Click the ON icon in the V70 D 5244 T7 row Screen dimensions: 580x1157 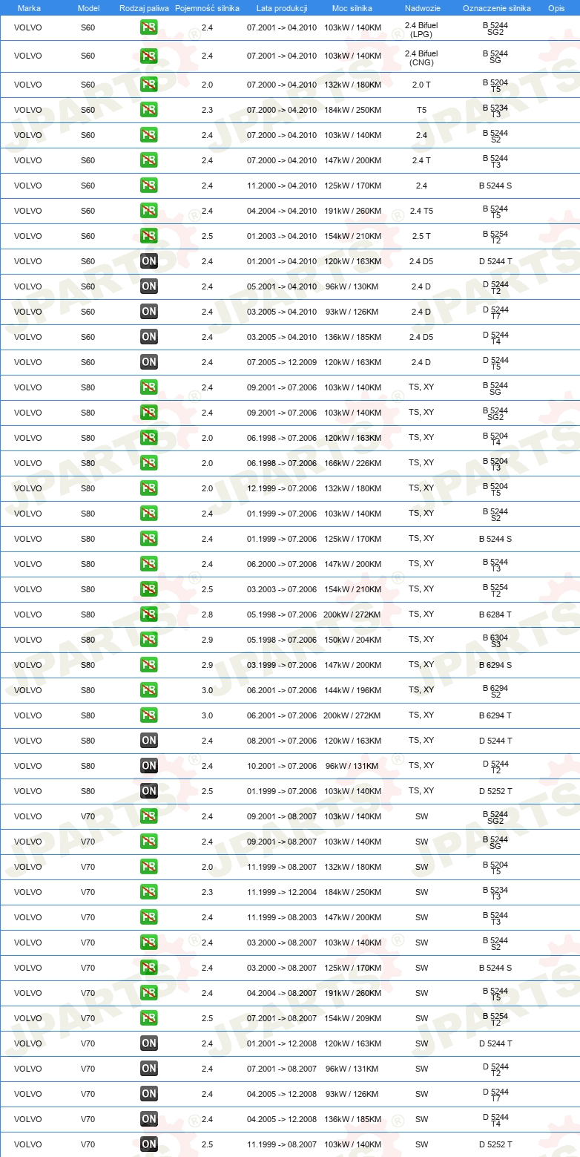click(x=149, y=1094)
